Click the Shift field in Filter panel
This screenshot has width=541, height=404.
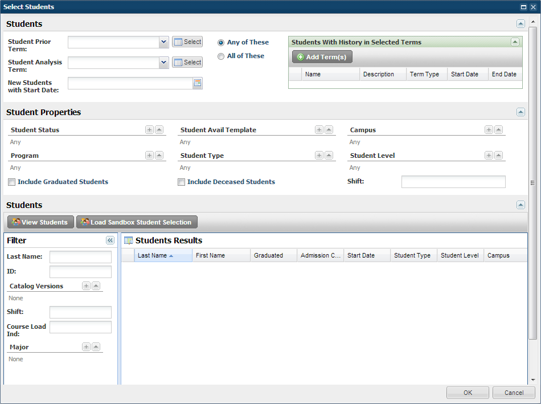coord(80,312)
